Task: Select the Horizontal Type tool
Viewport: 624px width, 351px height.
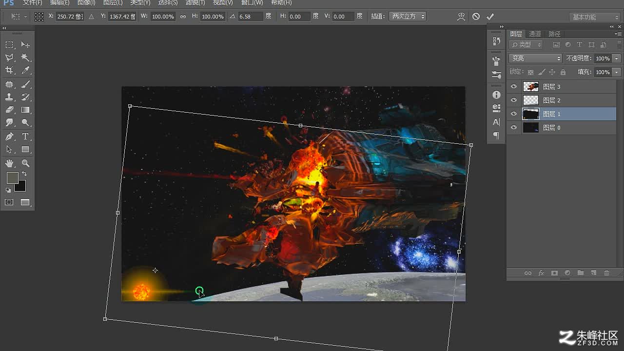Action: [x=25, y=136]
